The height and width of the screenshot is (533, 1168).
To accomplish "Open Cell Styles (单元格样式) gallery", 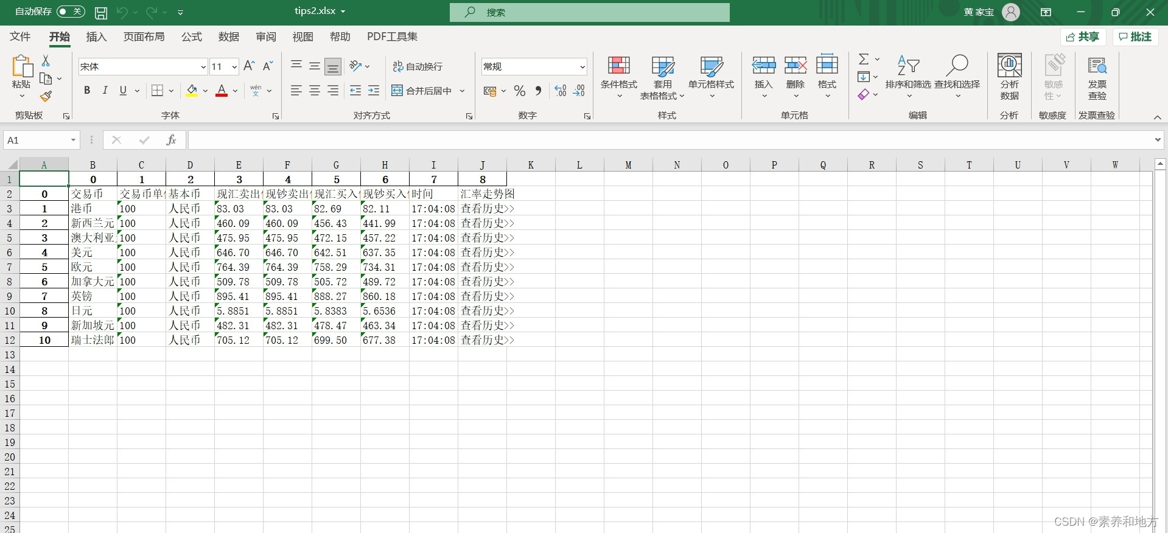I will (x=711, y=77).
